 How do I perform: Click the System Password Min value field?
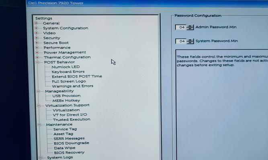[181, 41]
